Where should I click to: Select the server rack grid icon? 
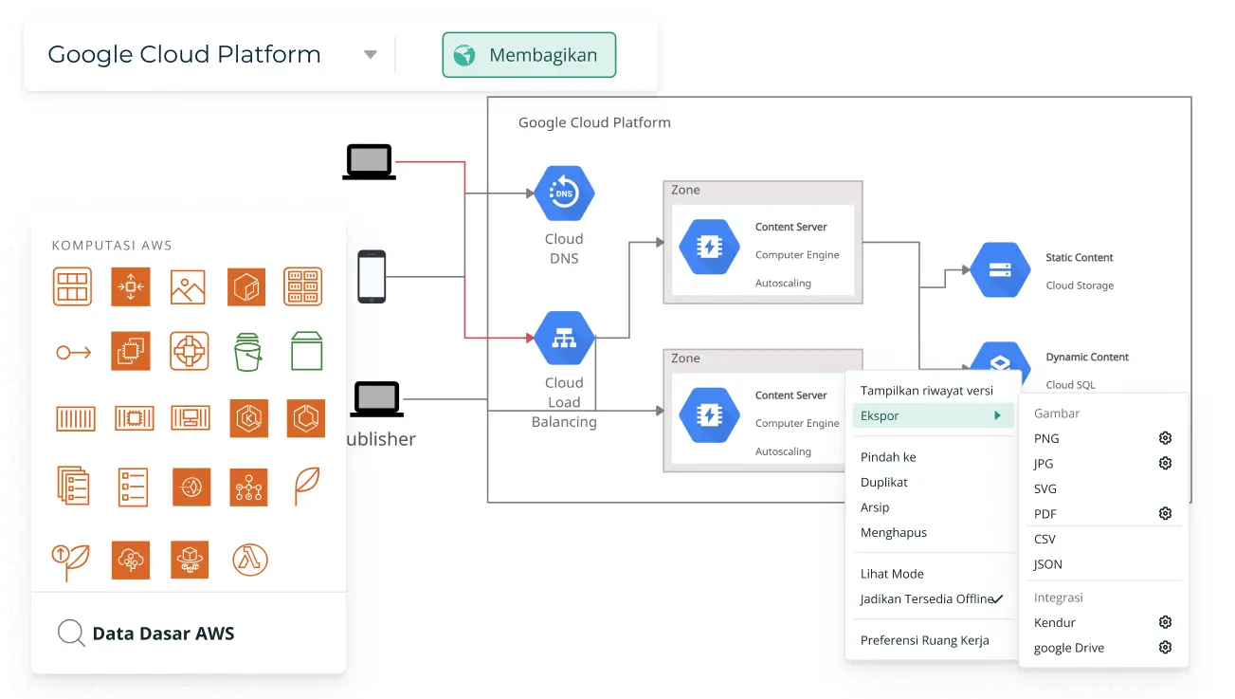pyautogui.click(x=303, y=286)
